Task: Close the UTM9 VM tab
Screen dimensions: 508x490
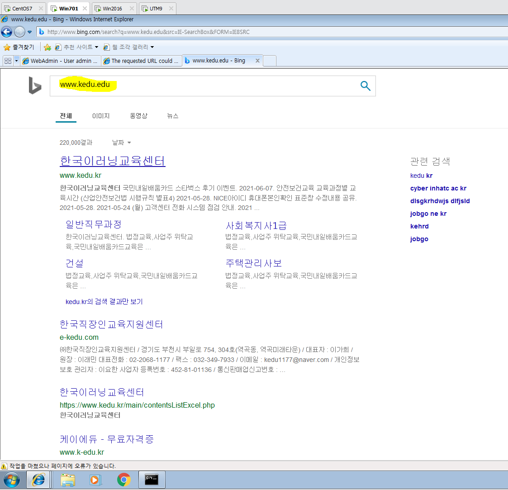Action: click(x=171, y=9)
